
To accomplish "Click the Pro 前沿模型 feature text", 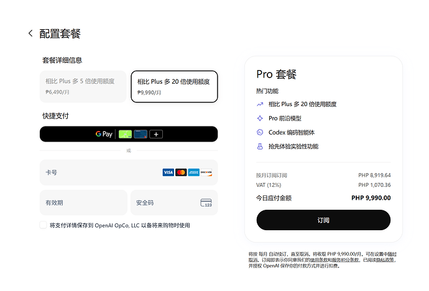I will [285, 119].
